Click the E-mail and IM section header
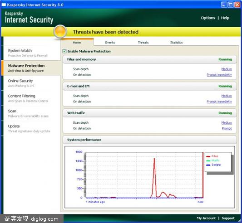The height and width of the screenshot is (223, 242). [150, 86]
